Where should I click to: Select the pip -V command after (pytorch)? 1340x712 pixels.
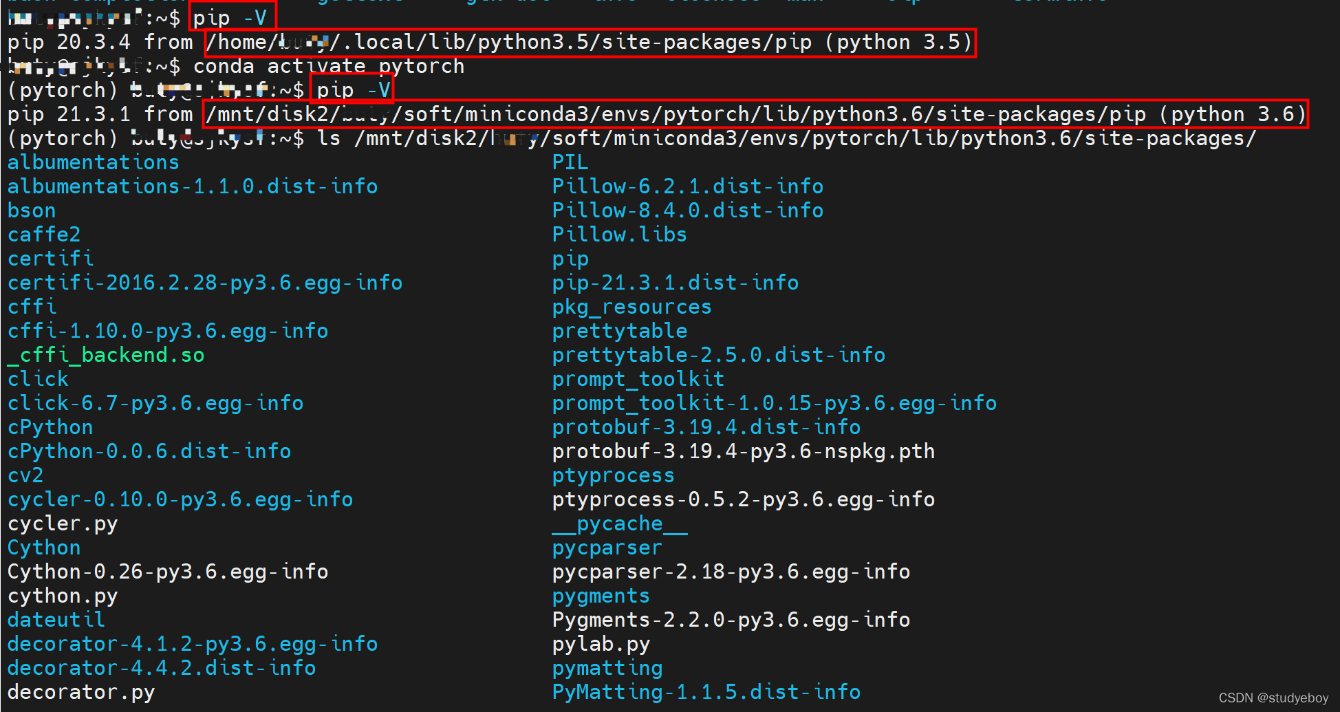(354, 90)
